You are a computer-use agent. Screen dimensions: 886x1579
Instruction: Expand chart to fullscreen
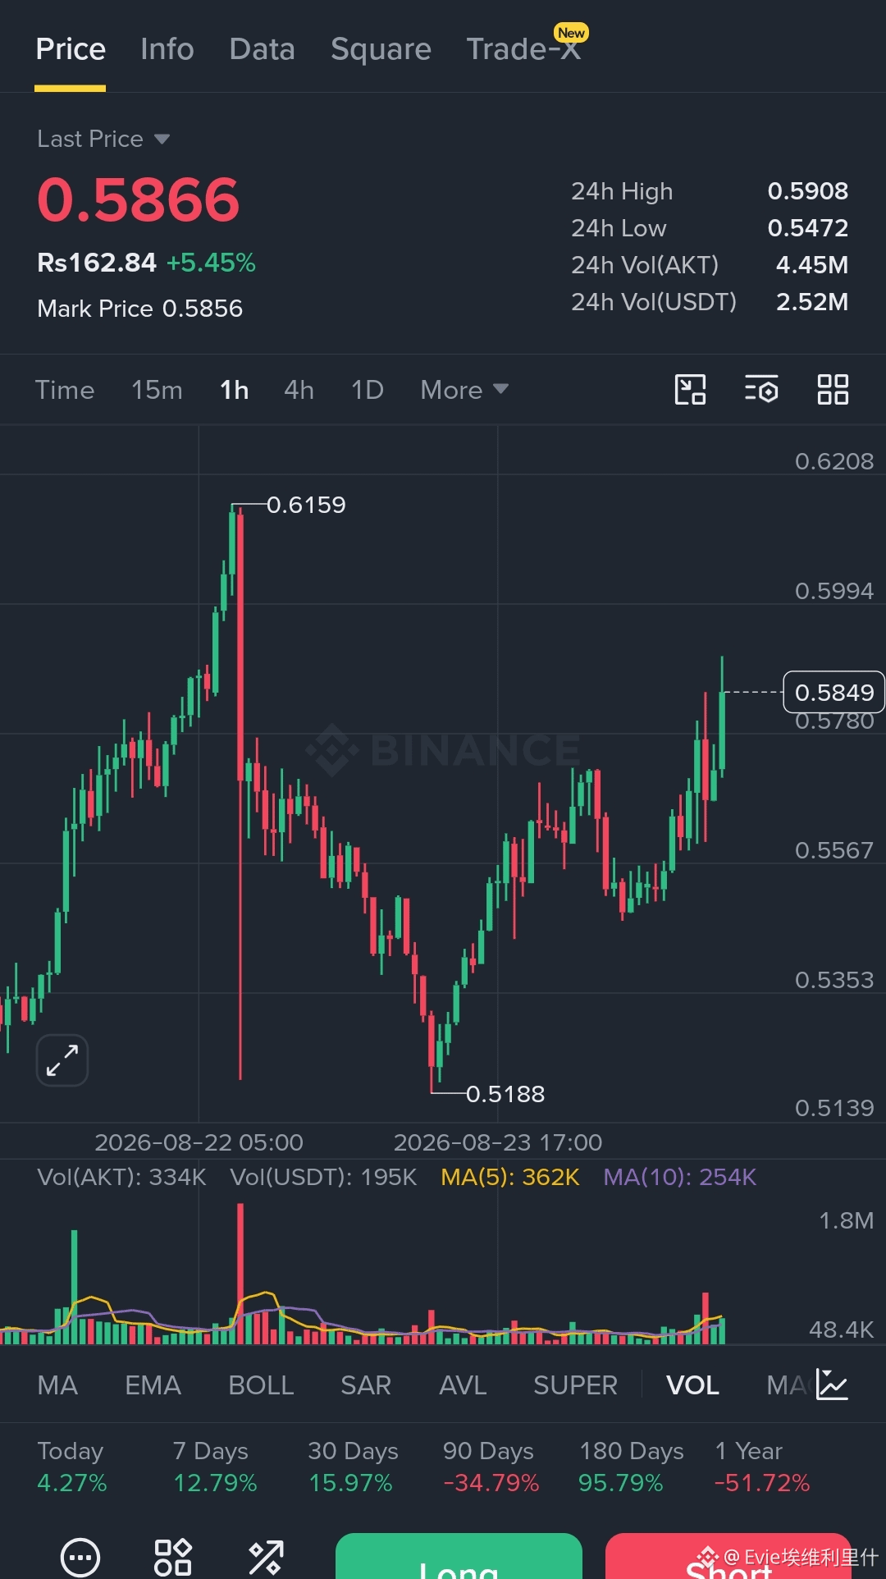[62, 1060]
